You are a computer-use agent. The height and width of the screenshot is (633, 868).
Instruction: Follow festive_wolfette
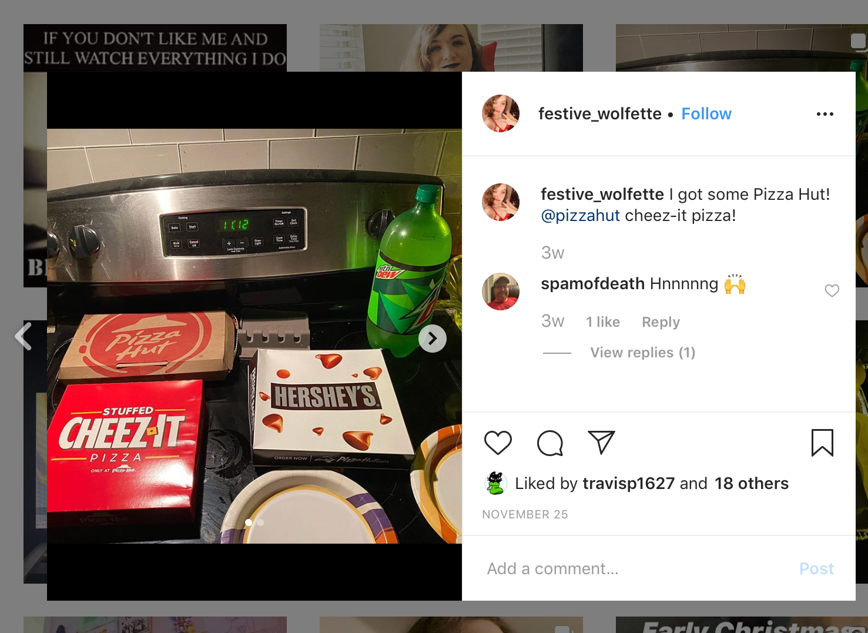[x=706, y=114]
